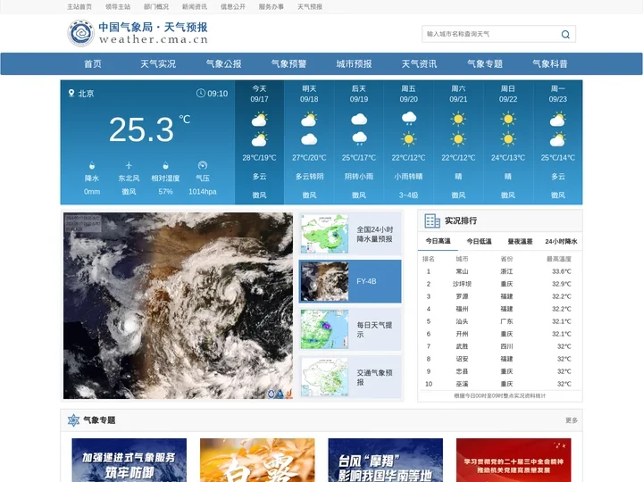The image size is (643, 482).
Task: Click the search magnifier icon
Action: point(565,35)
